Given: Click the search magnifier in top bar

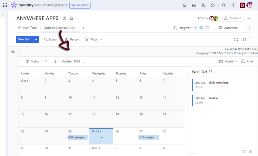Looking at the screenshot, I should point(224,5).
